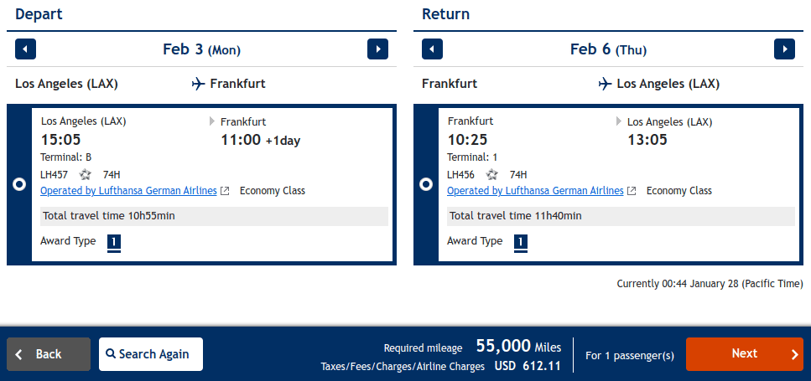Screen dimensions: 811x381
Task: Go to previous return date arrow
Action: (x=433, y=49)
